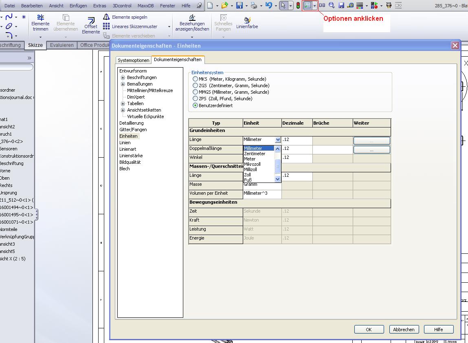468x343 pixels.
Task: Open the Extras menu
Action: (99, 6)
